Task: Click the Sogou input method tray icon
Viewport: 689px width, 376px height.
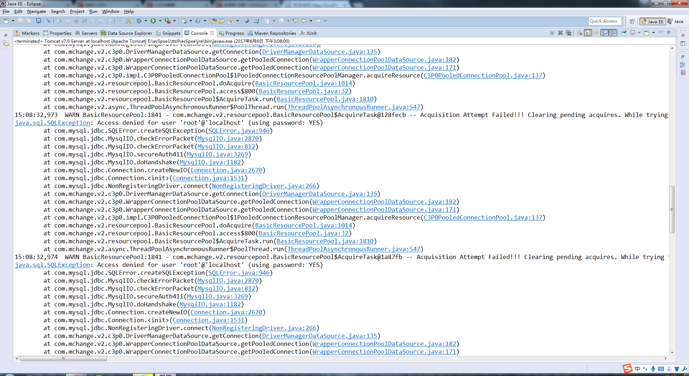Action: coord(628,368)
